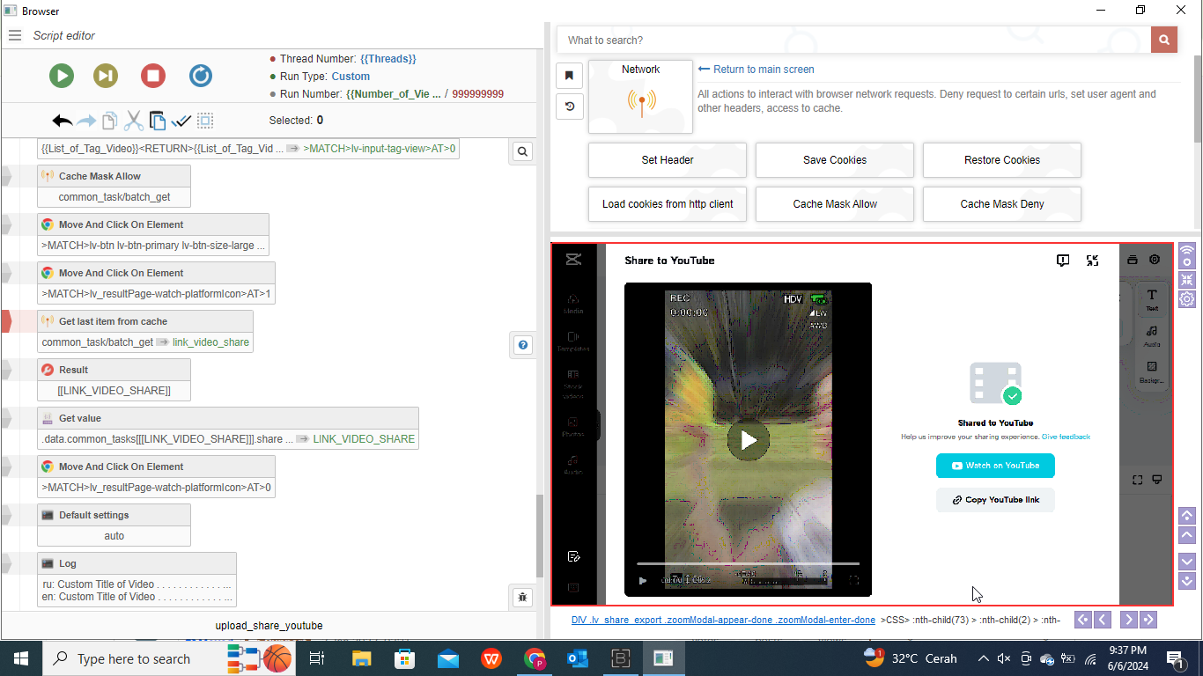Click the scissors Cut icon
The height and width of the screenshot is (676, 1203).
[x=134, y=121]
